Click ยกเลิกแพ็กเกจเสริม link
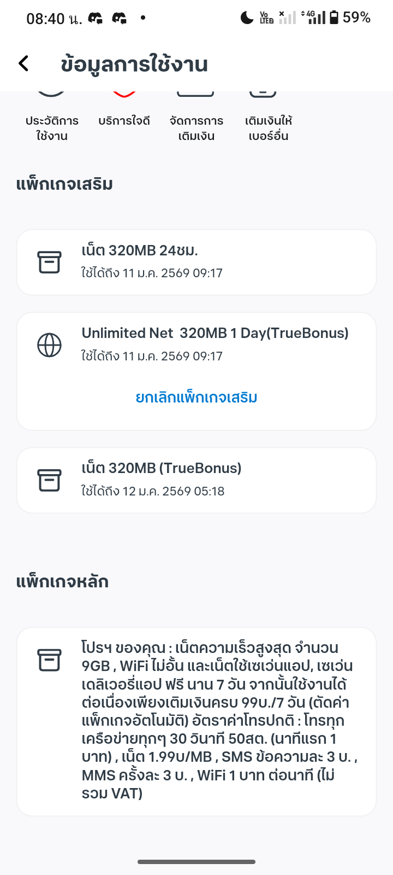 click(x=196, y=397)
